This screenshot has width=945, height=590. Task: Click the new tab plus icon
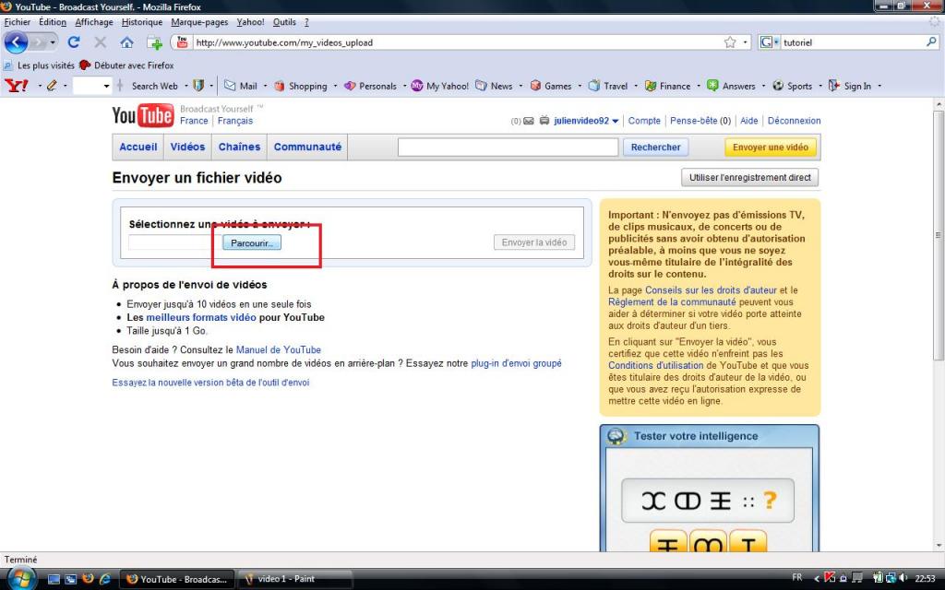coord(154,42)
